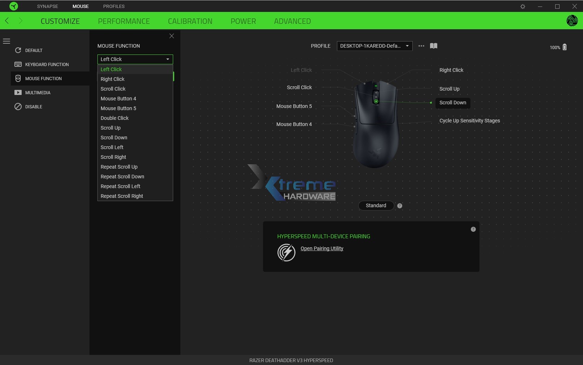Click the HyperSpeed pairing lightning icon
The image size is (583, 365).
pyautogui.click(x=286, y=252)
